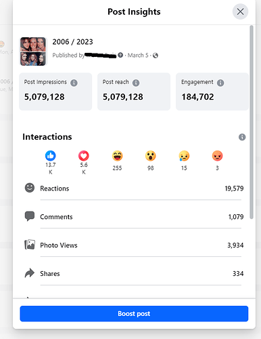This screenshot has width=261, height=339.
Task: Click the Interactions section info icon
Action: [x=242, y=137]
